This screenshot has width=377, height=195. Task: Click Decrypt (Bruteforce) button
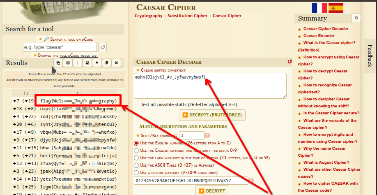pyautogui.click(x=212, y=115)
